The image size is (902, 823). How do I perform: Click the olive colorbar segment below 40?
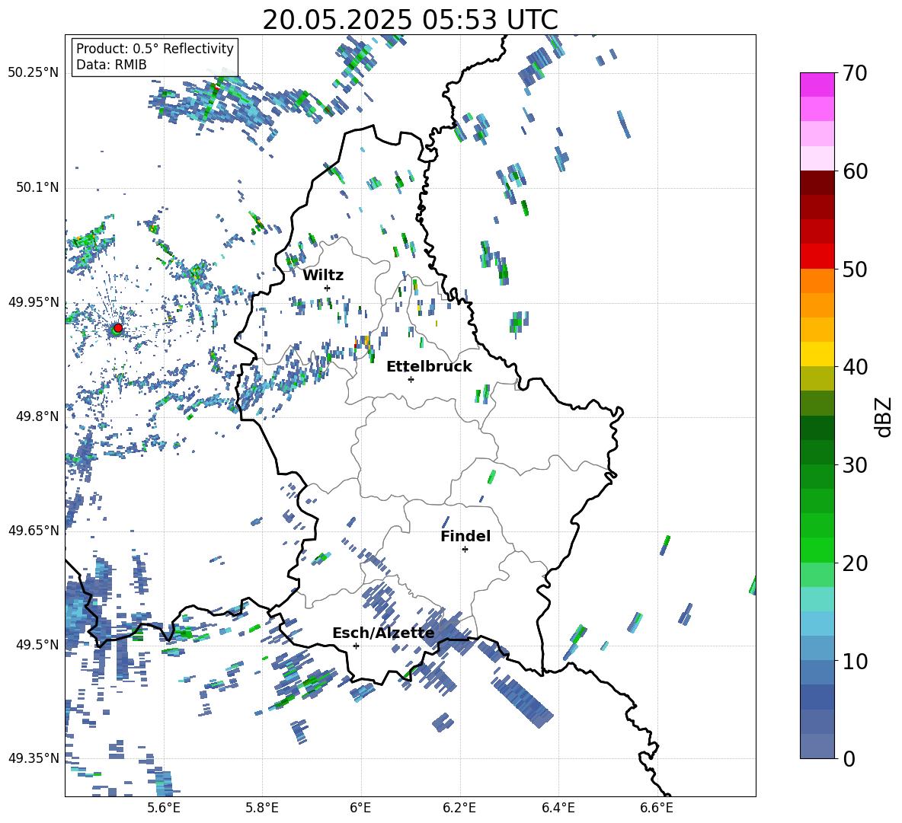click(x=817, y=378)
